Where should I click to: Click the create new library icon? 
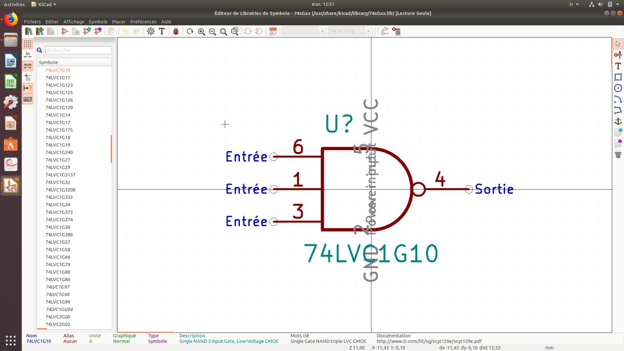tap(39, 31)
